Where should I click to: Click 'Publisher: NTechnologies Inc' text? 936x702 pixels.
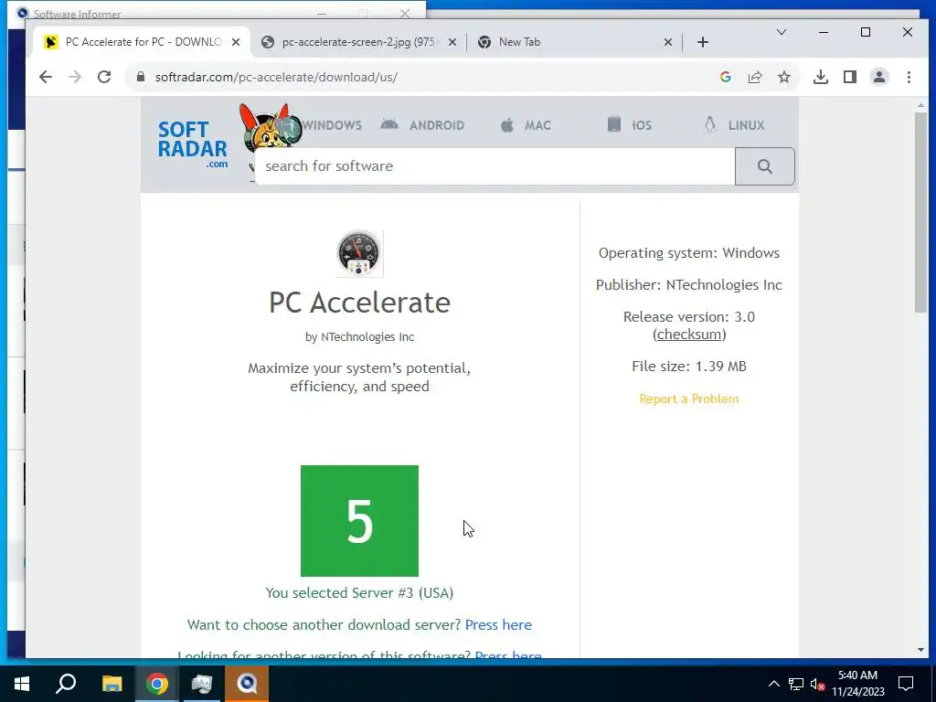(x=689, y=285)
